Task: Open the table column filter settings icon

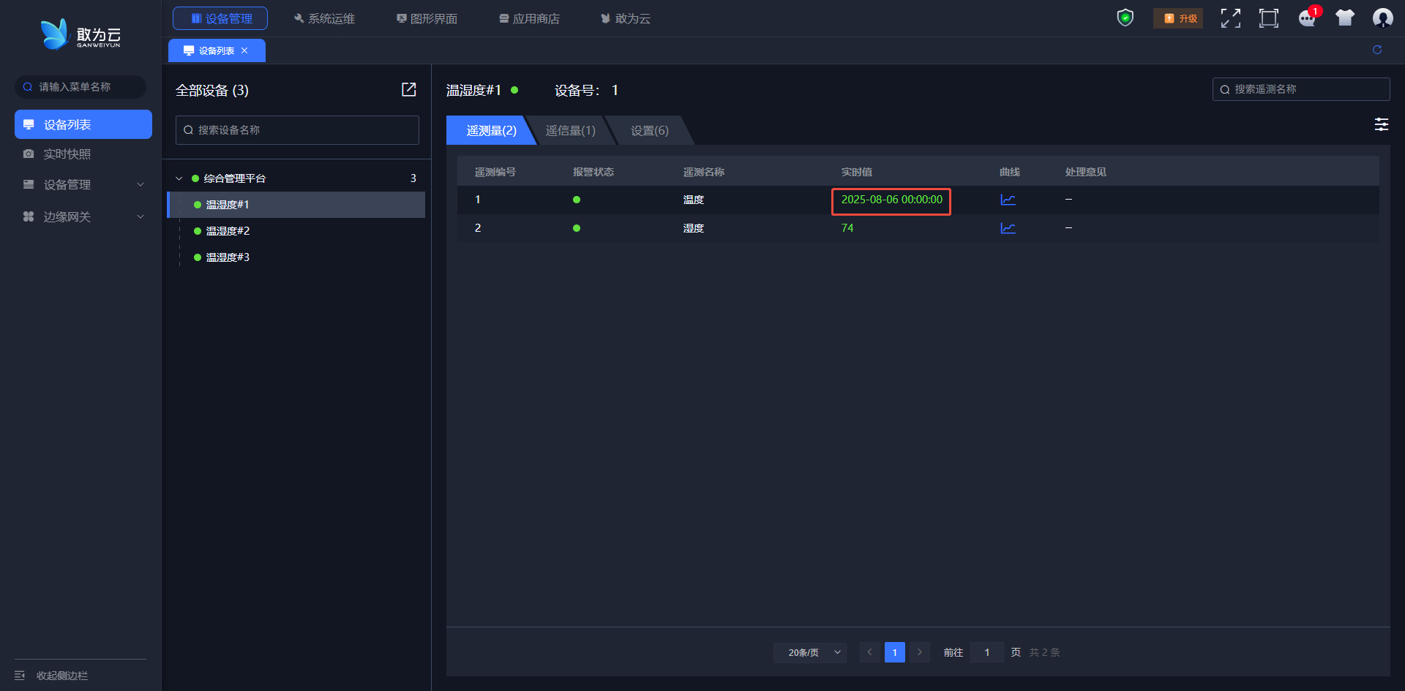Action: pyautogui.click(x=1381, y=124)
